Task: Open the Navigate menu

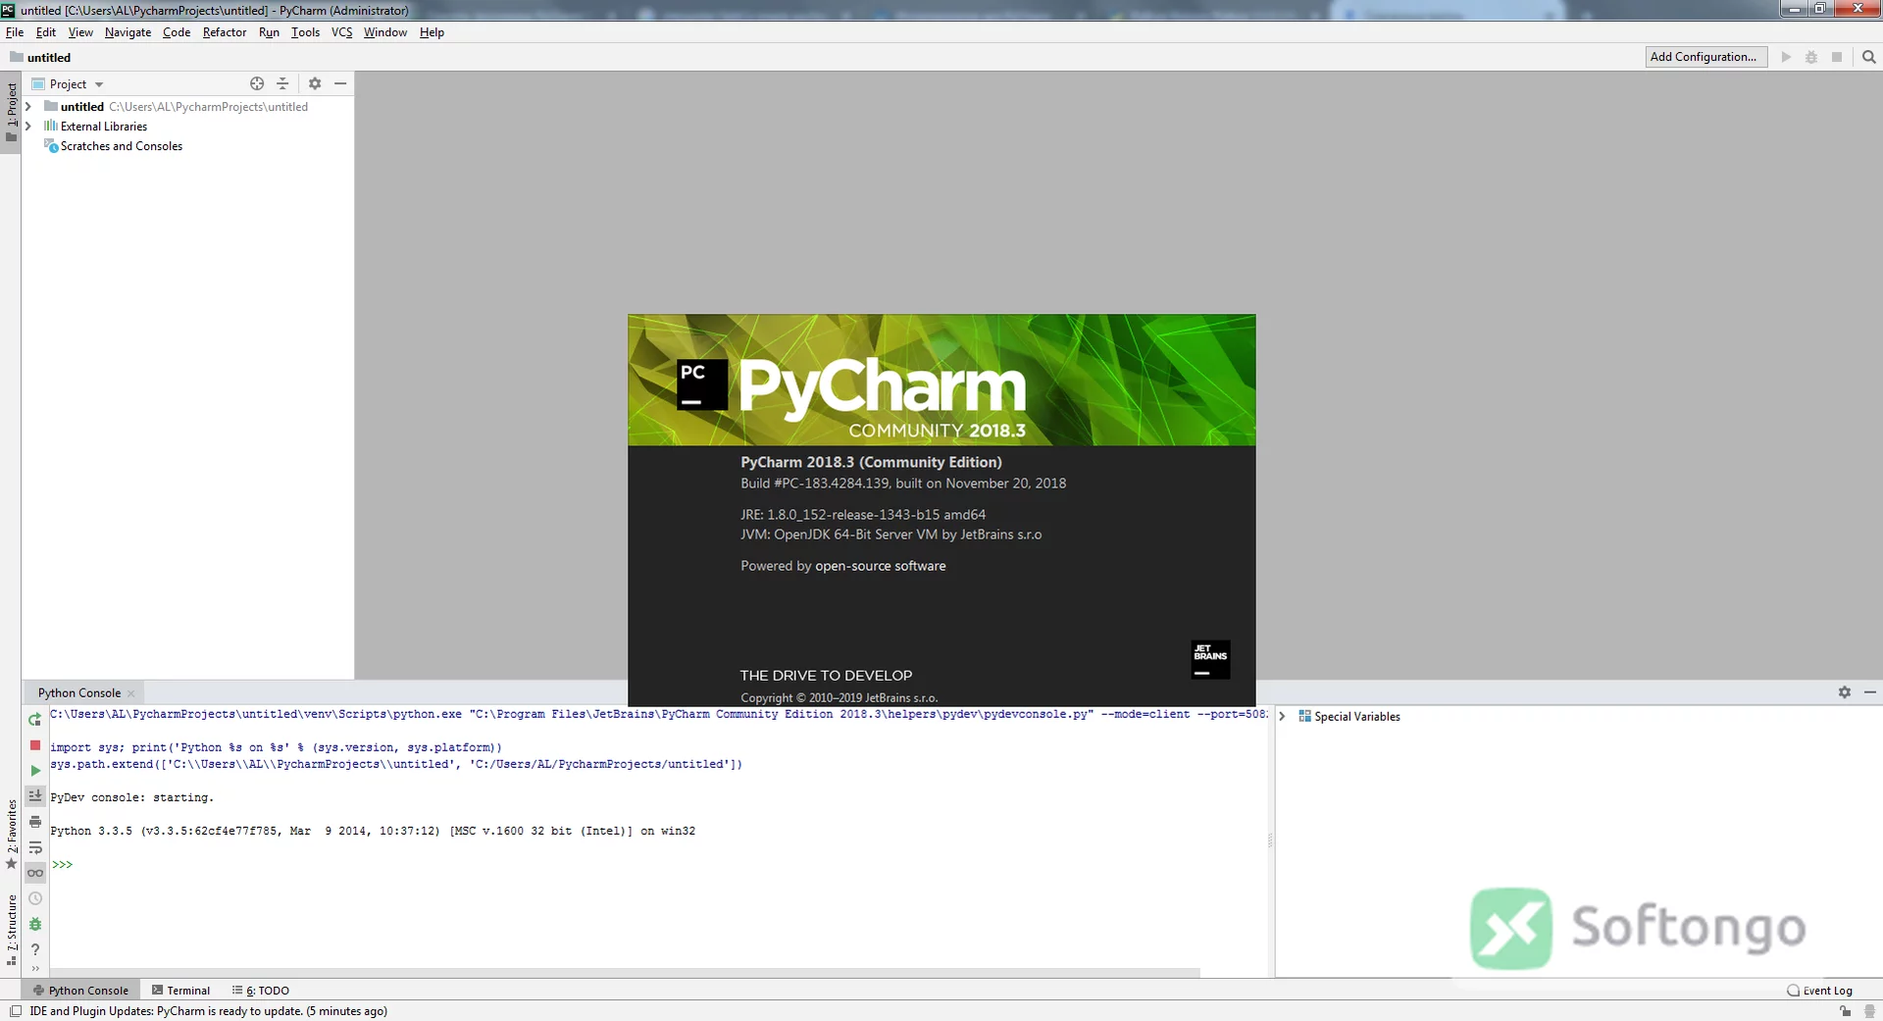Action: 127,32
